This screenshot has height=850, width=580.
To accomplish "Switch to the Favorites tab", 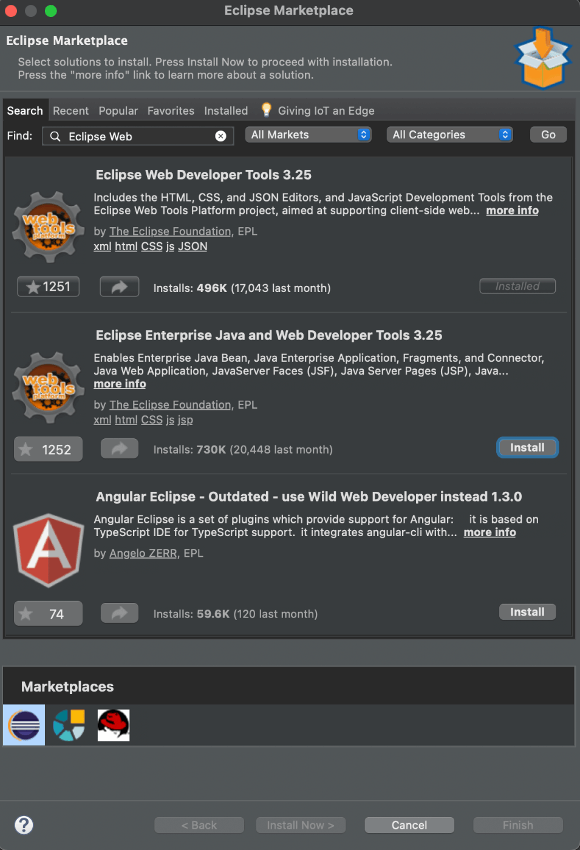I will point(171,110).
